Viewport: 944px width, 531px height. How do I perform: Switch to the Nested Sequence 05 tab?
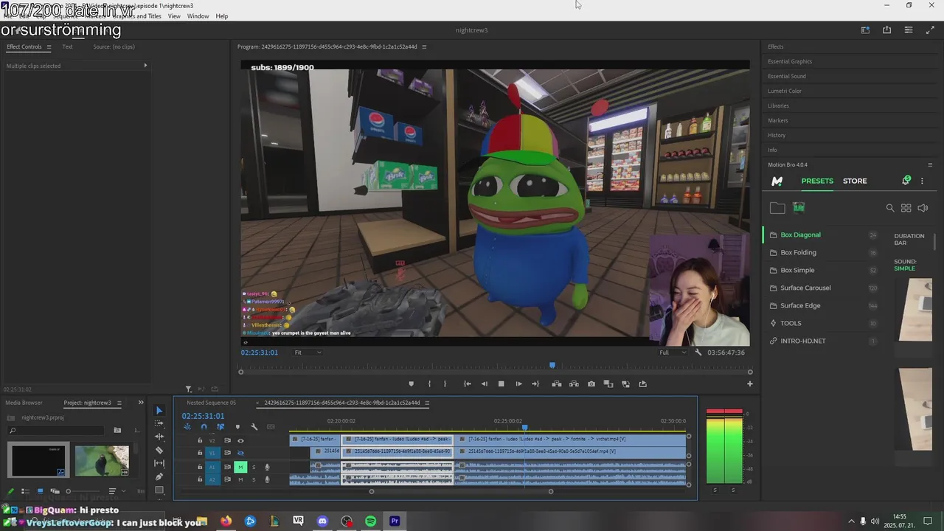click(212, 403)
